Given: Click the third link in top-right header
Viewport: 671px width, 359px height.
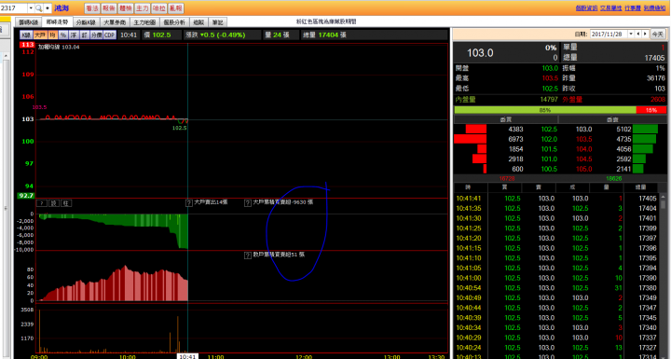Looking at the screenshot, I should [x=633, y=8].
